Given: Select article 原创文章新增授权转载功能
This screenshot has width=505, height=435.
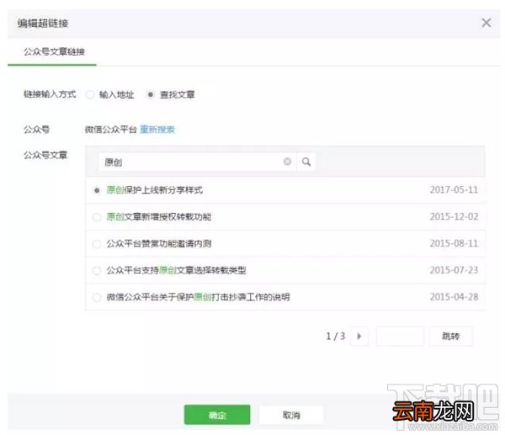Looking at the screenshot, I should pos(97,217).
